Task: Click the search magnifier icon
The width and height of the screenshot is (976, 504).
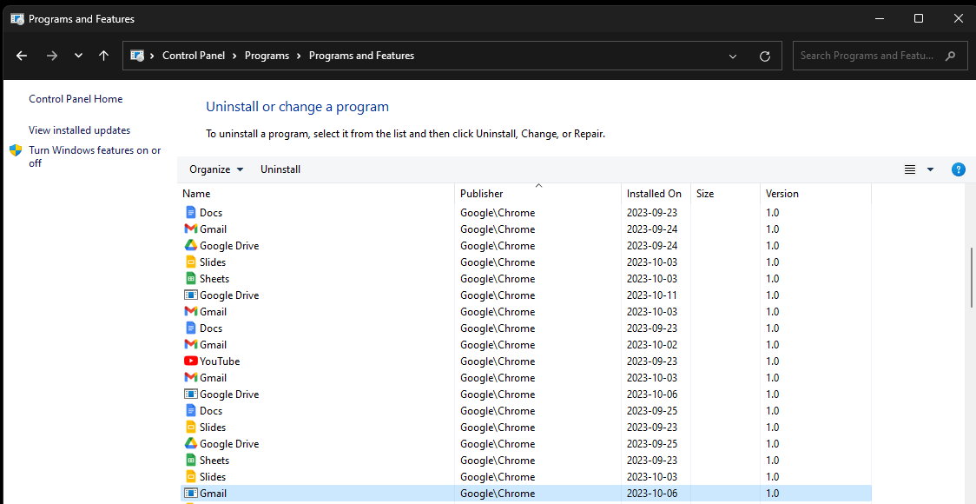Action: (x=951, y=56)
